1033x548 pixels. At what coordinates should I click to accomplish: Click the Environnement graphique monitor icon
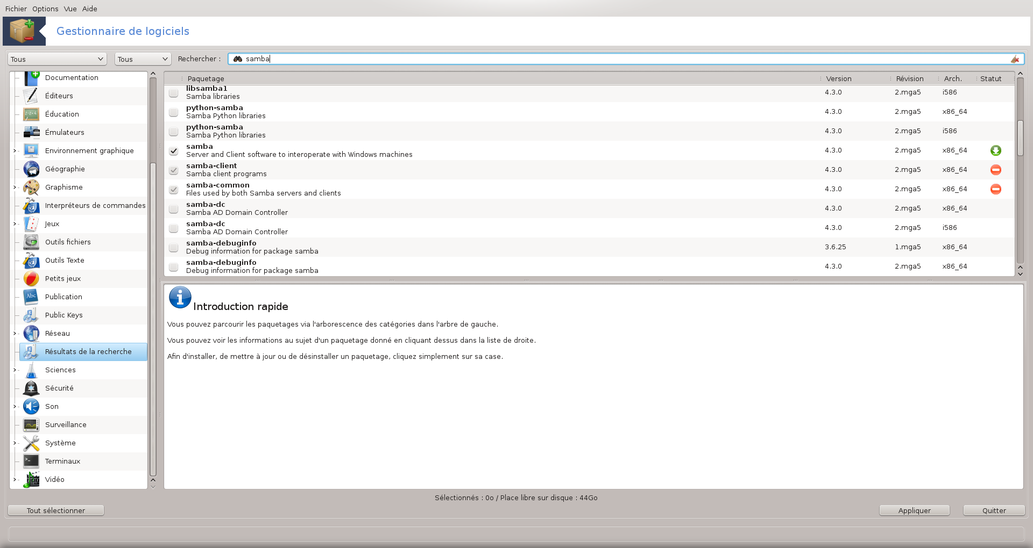32,151
